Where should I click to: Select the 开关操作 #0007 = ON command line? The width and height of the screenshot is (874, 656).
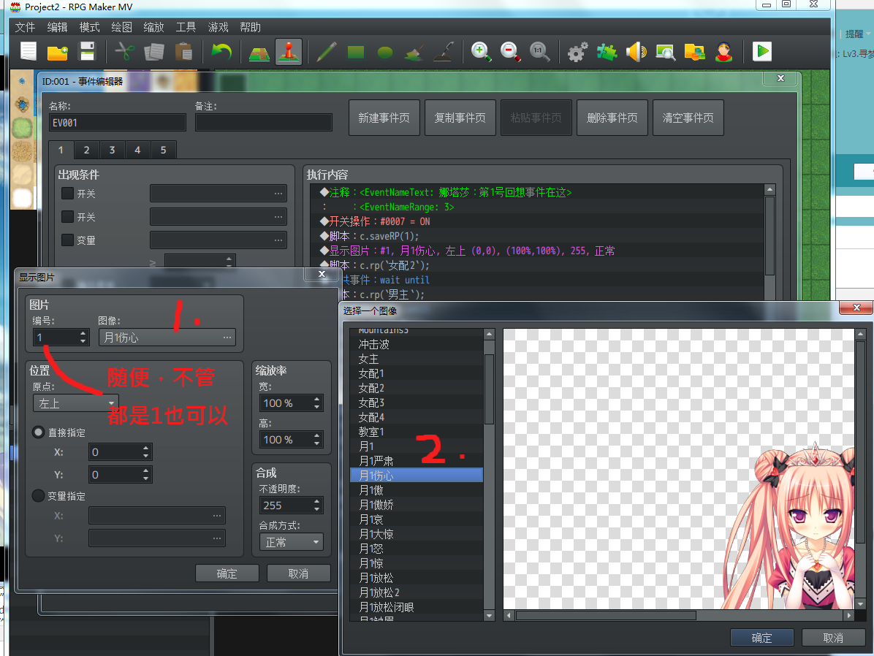tap(537, 221)
